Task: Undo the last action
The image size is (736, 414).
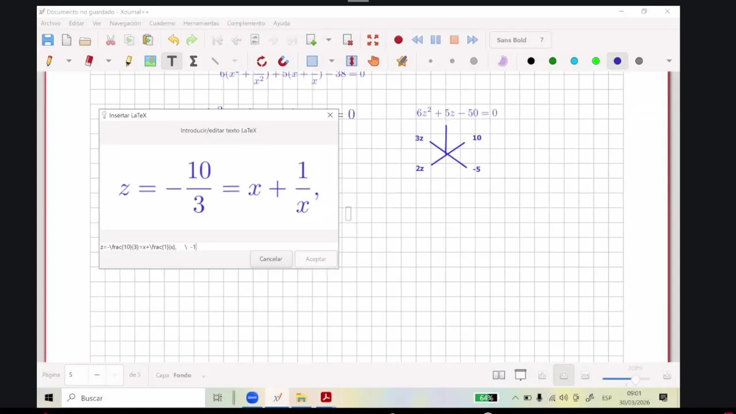Action: pos(173,40)
